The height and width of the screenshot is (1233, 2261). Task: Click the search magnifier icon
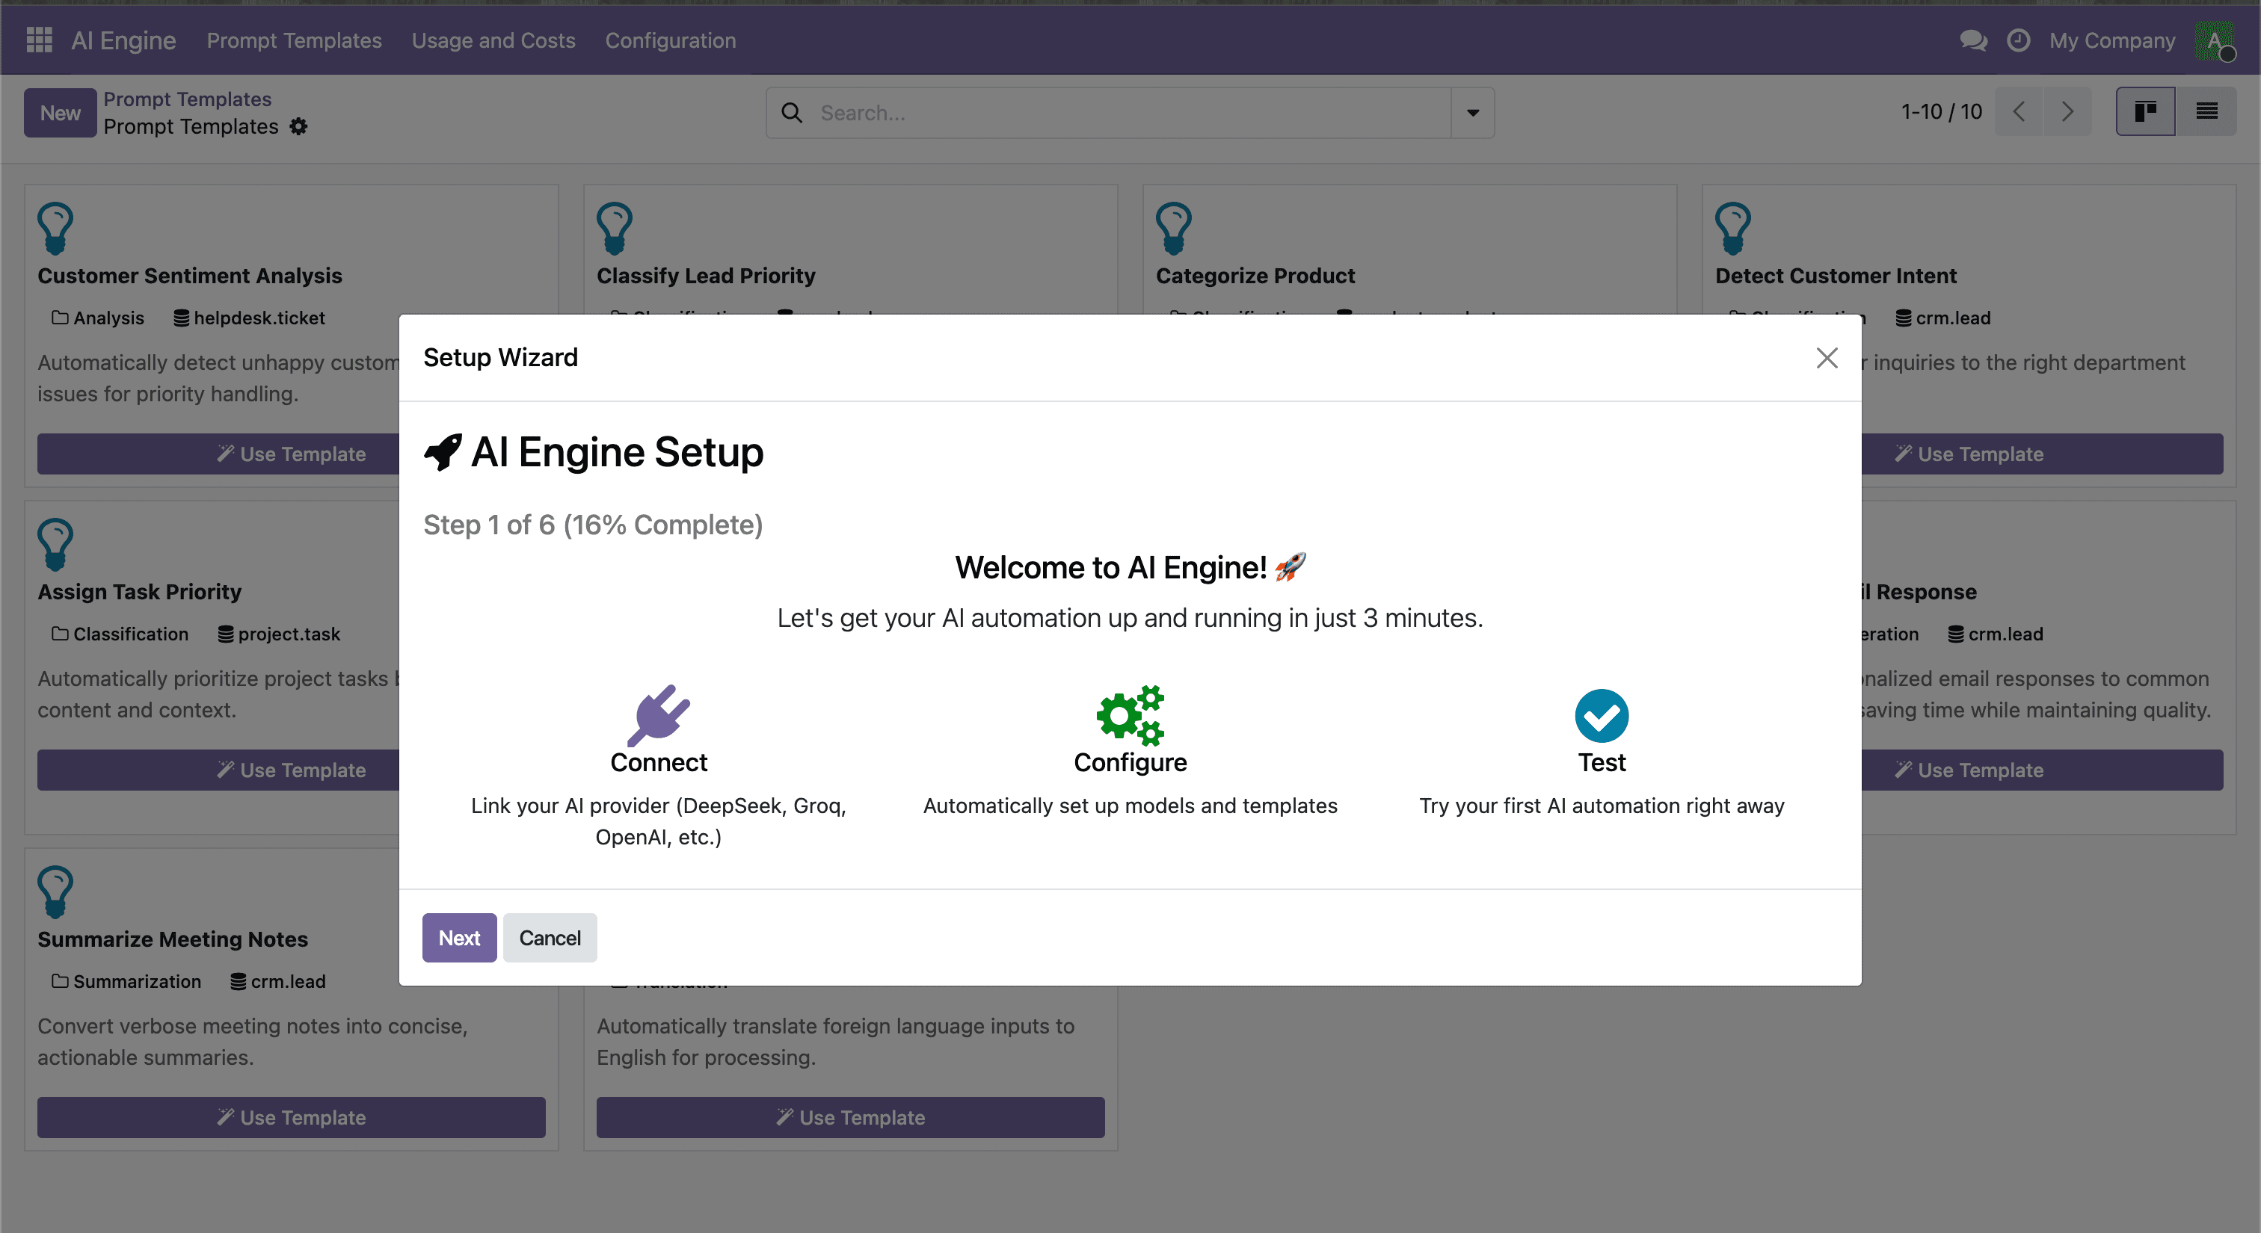(792, 112)
